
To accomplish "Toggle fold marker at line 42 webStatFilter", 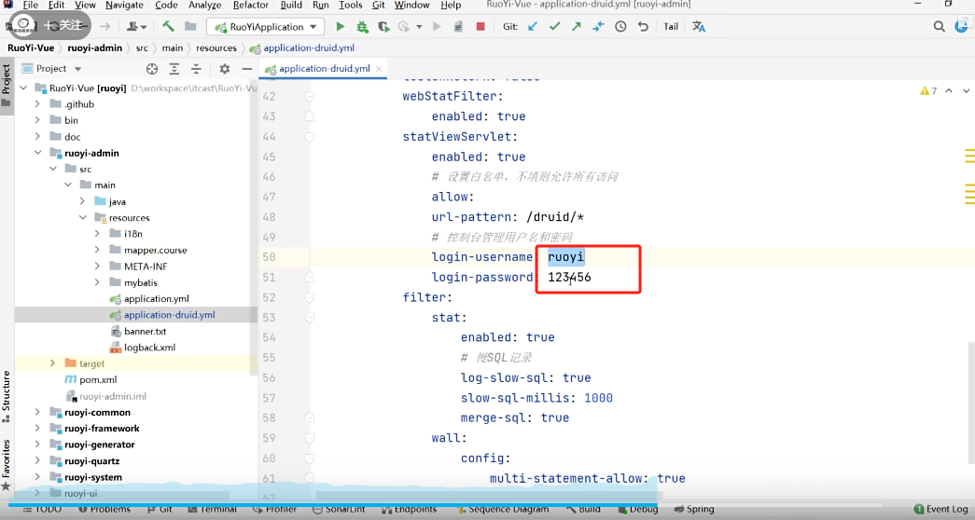I will point(309,96).
